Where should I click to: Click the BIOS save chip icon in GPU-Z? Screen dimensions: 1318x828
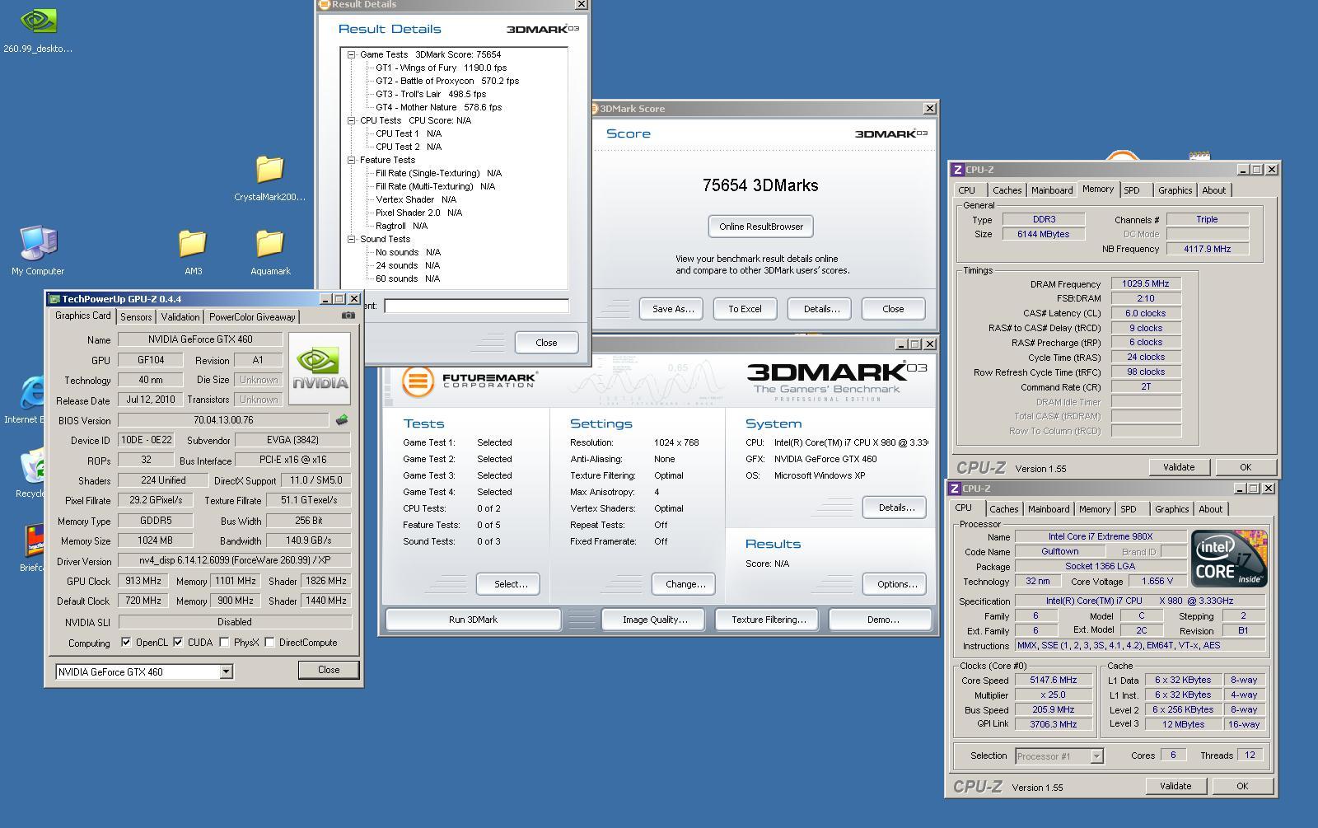(x=342, y=420)
